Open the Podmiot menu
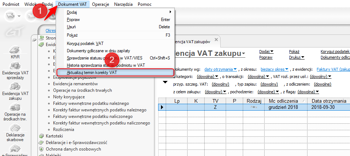Image resolution: width=350 pixels, height=156 pixels. 11,4
